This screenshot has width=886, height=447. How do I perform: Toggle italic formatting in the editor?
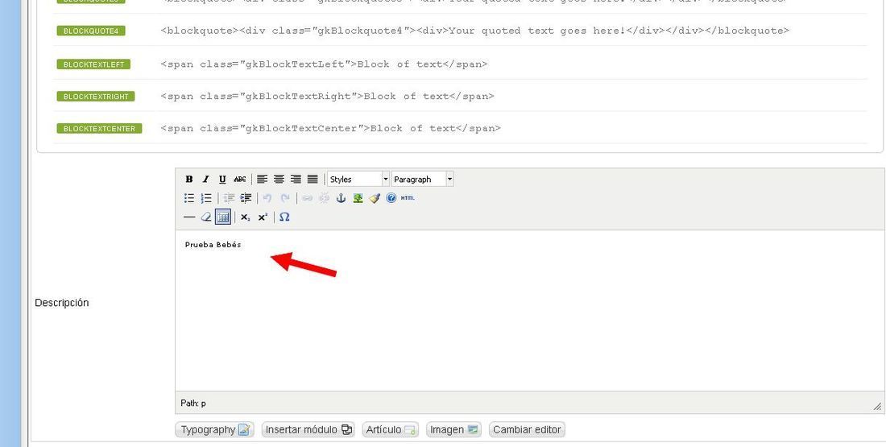[205, 179]
